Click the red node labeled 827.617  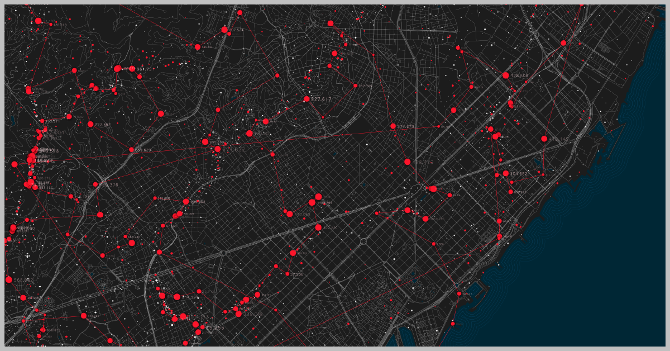(307, 99)
